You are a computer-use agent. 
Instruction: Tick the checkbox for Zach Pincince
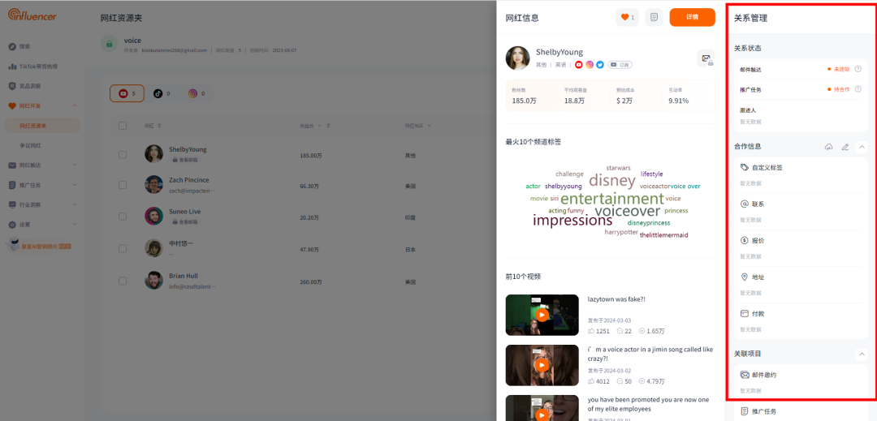123,185
